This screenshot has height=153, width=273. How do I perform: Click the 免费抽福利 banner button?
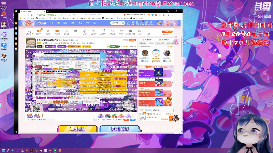pyautogui.click(x=120, y=129)
